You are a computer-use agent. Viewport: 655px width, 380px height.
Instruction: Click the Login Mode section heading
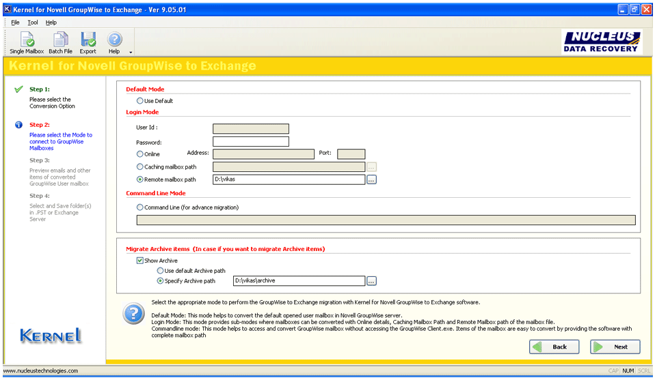tap(142, 112)
